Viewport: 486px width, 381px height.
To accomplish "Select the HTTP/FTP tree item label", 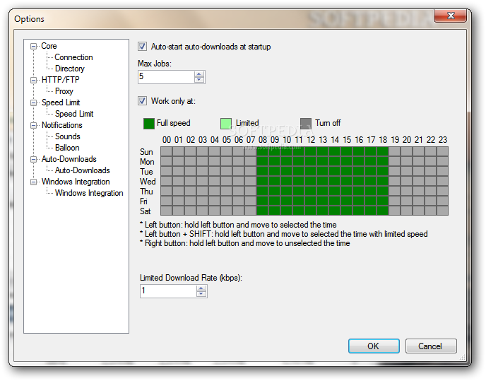I will tap(61, 80).
